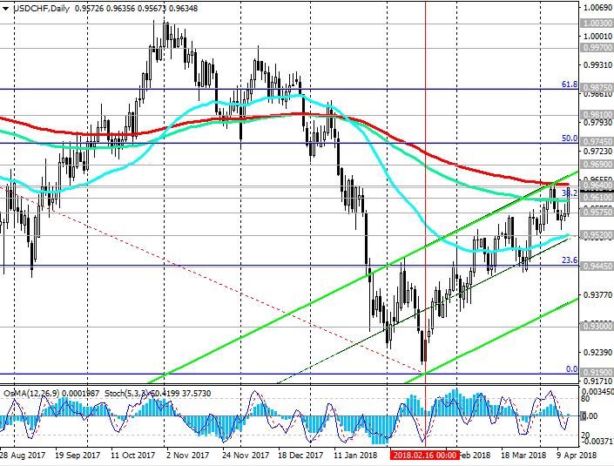Select the 0.9690 price level tag
614x466 pixels.
[x=597, y=164]
